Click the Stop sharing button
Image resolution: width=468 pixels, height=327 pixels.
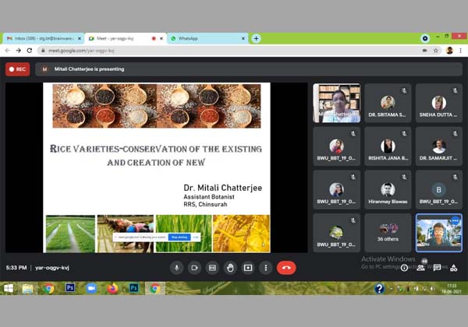[x=179, y=237]
